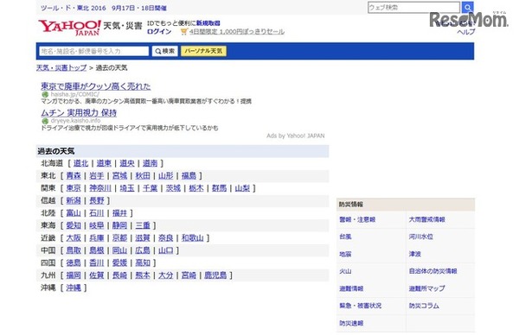Image resolution: width=519 pixels, height=335 pixels.
Task: Open the 台風 disaster info link
Action: tap(345, 237)
